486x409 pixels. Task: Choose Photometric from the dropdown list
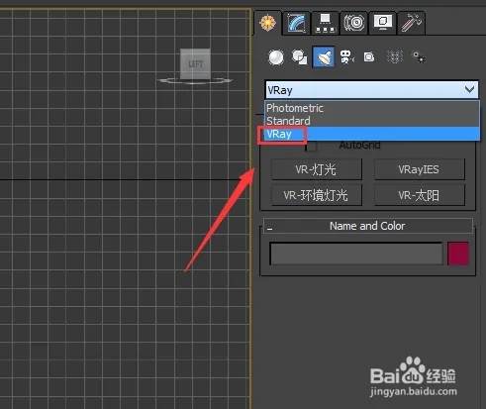(x=372, y=108)
